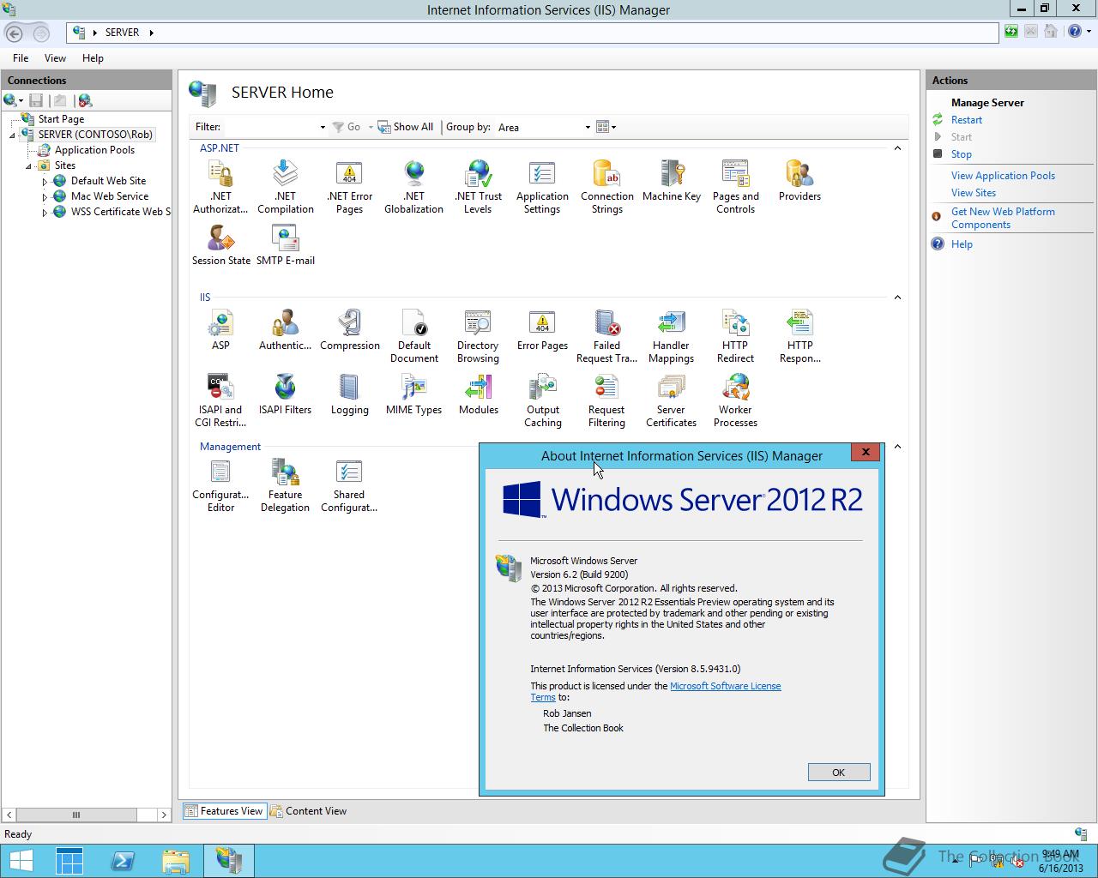Open the File menu
Image resolution: width=1098 pixels, height=878 pixels.
pos(21,58)
